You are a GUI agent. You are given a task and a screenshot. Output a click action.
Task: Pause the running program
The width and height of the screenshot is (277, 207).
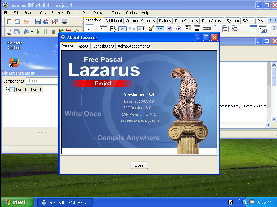46,32
